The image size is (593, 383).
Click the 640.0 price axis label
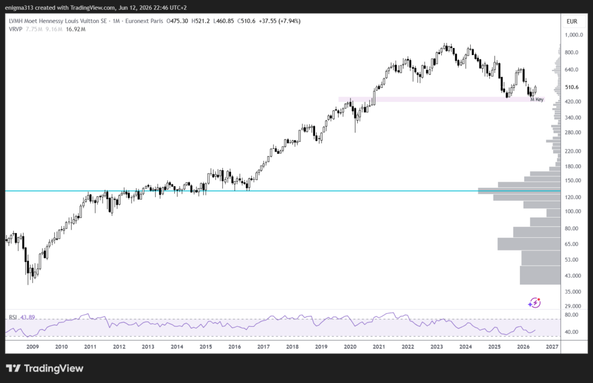click(572, 69)
